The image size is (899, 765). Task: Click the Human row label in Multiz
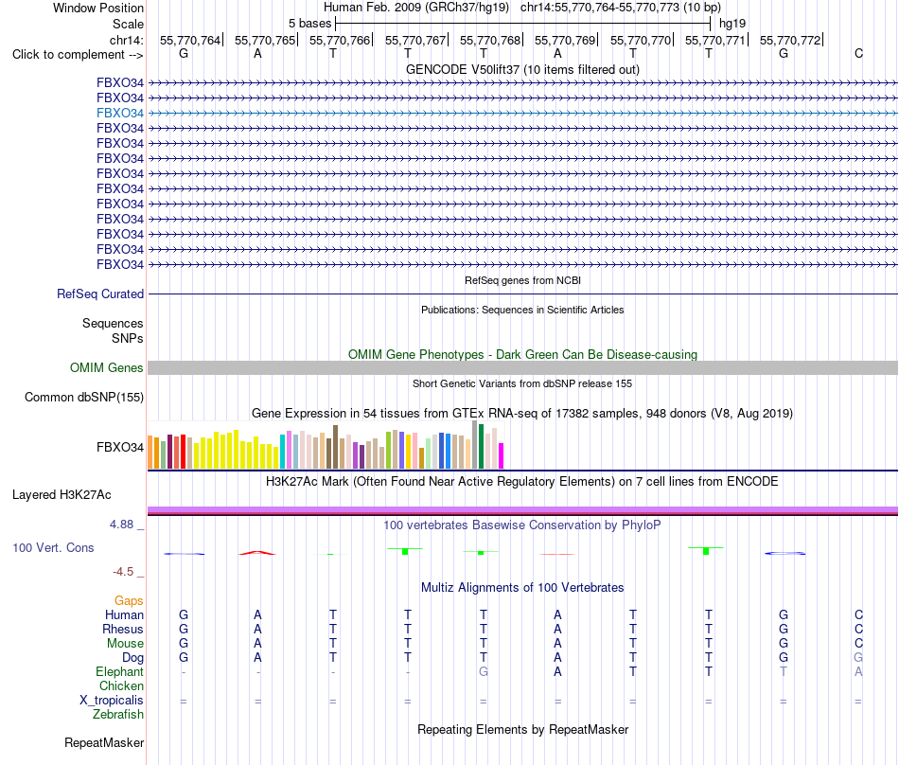click(x=124, y=614)
